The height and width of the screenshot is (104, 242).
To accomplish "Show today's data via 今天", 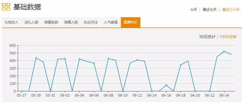I will [193, 10].
